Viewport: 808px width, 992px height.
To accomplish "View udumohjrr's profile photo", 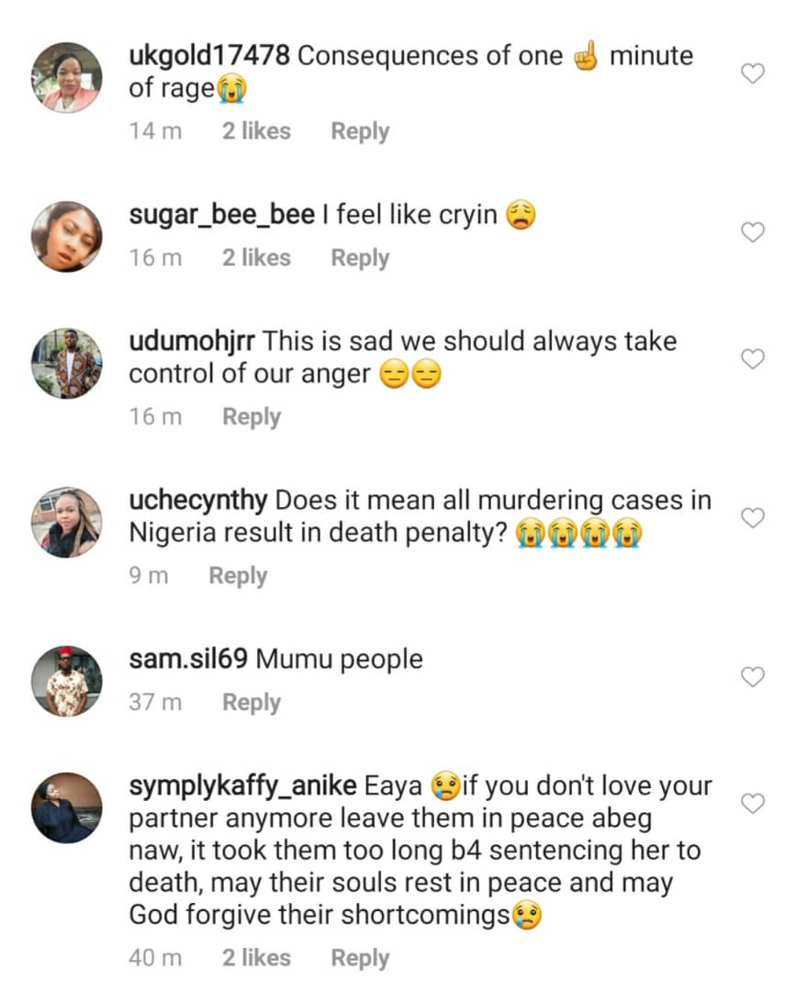I will [67, 363].
